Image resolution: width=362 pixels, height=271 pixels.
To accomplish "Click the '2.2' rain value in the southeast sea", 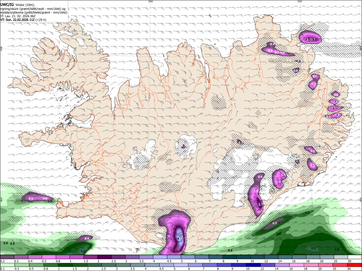I will click(x=313, y=248).
